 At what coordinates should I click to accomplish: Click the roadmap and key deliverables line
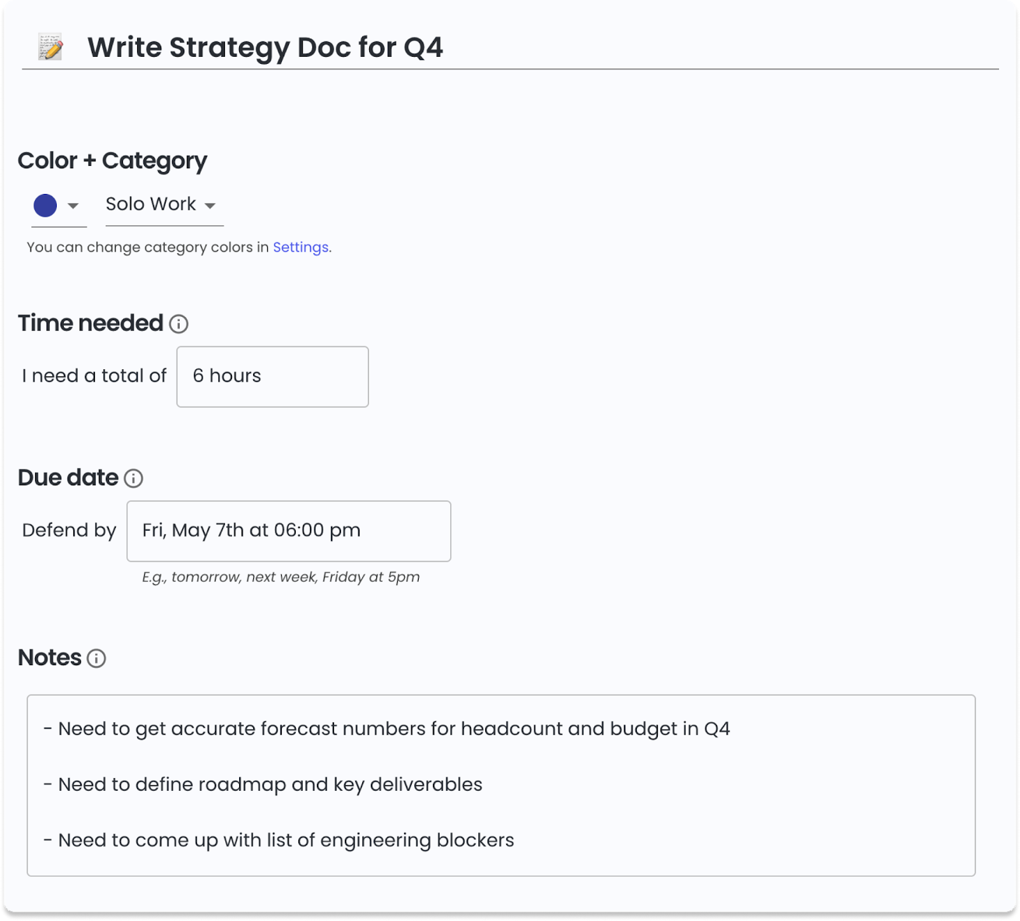(x=263, y=785)
